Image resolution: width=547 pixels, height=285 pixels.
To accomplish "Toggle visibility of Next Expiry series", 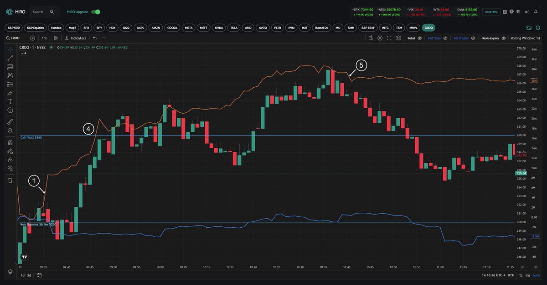I will pos(504,38).
